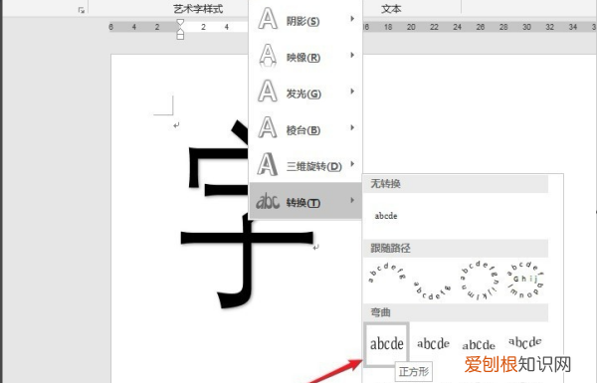
Task: Apply the circle path transform
Action: [x=479, y=281]
